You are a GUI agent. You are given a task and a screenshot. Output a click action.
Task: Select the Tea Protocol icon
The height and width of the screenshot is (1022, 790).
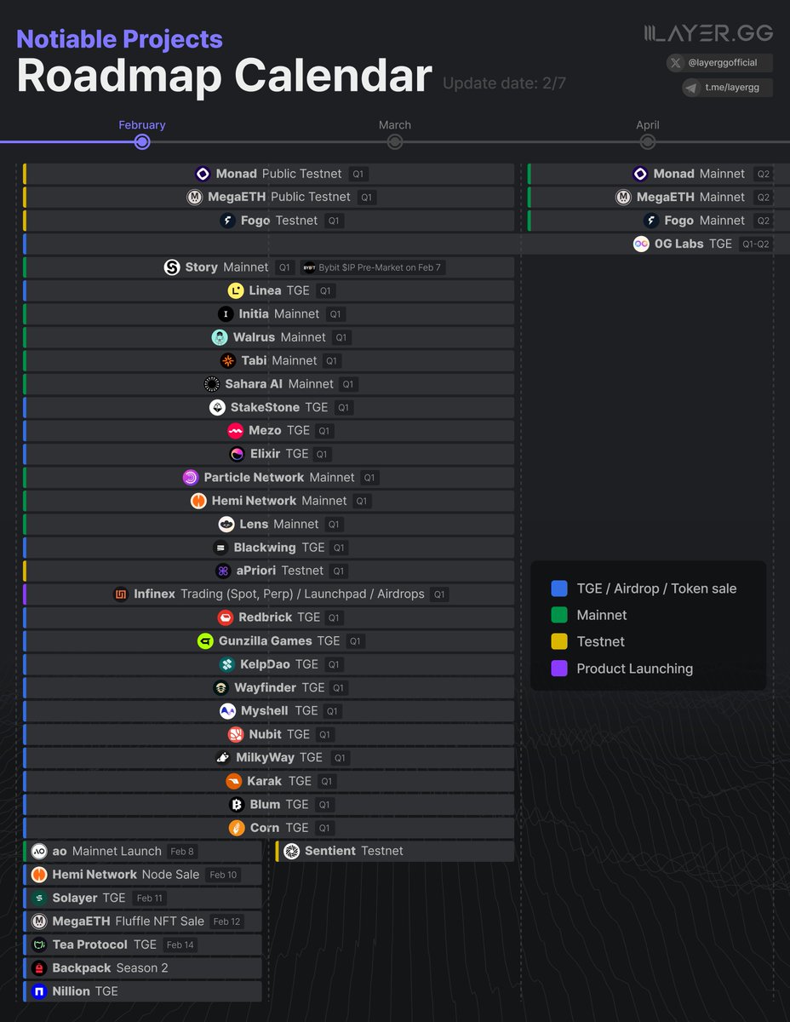[x=39, y=944]
